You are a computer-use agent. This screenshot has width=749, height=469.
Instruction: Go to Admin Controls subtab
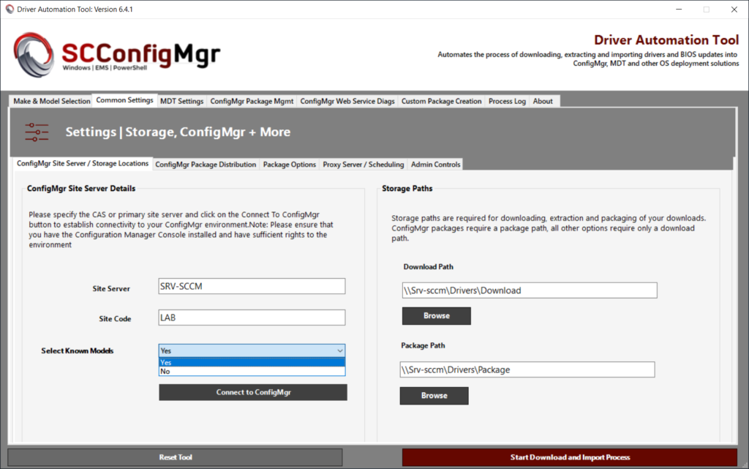point(436,165)
